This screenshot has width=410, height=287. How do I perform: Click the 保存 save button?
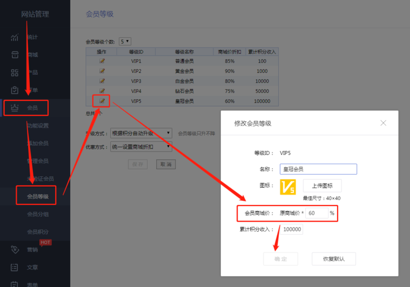click(138, 164)
